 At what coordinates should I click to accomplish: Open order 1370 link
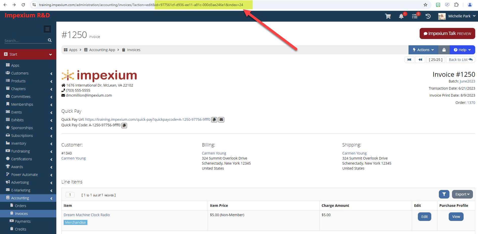tap(471, 103)
